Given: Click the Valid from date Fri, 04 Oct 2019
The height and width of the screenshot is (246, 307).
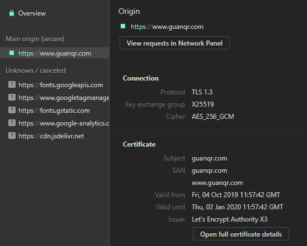Looking at the screenshot, I should 236,195.
